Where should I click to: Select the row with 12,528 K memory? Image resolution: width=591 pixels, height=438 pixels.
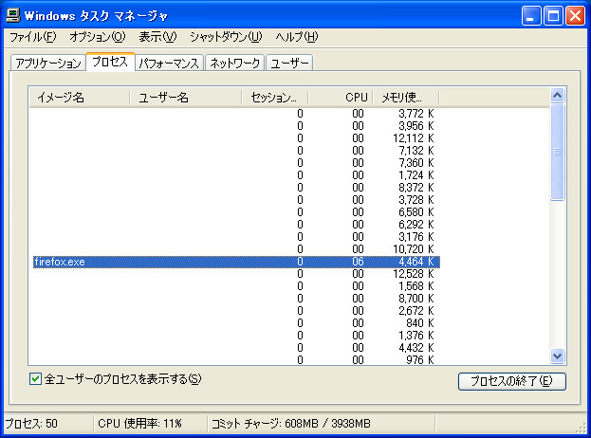[237, 274]
